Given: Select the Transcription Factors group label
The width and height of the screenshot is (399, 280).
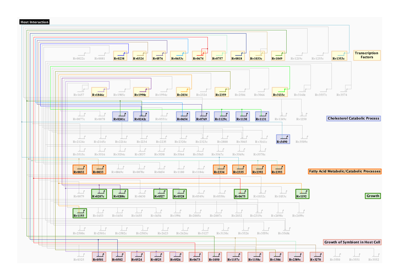Looking at the screenshot, I should 366,55.
